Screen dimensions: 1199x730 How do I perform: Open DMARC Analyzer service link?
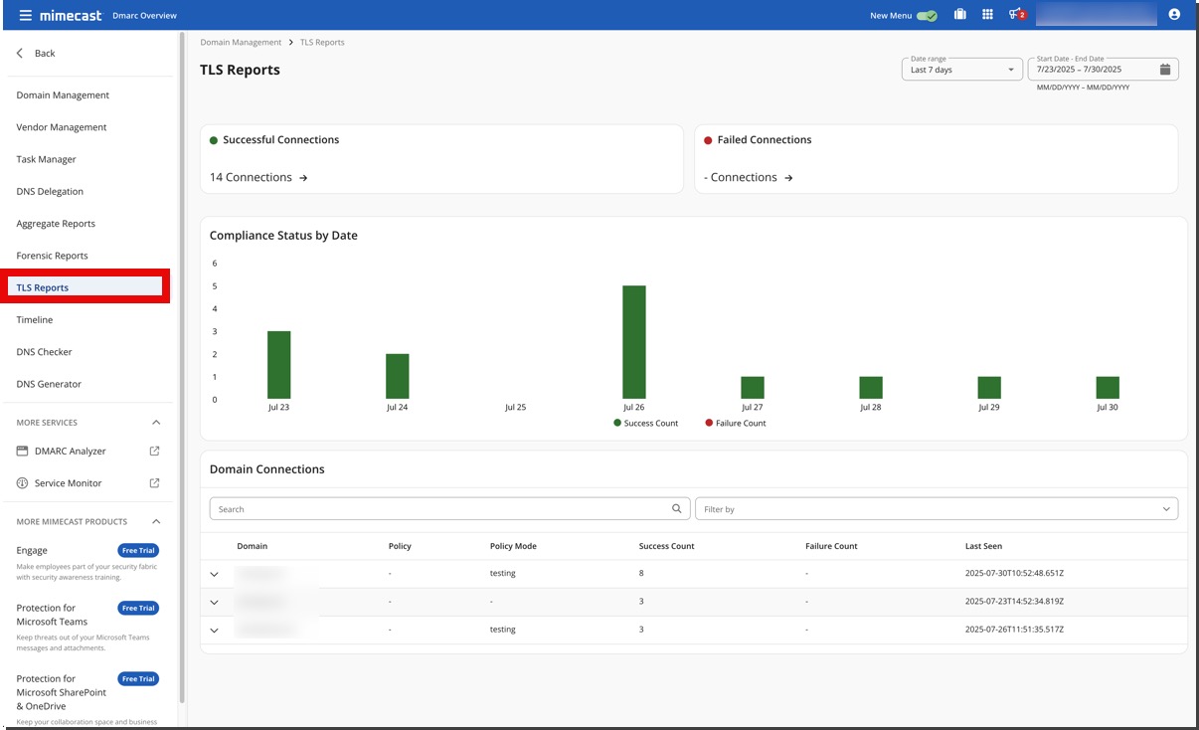coord(70,451)
